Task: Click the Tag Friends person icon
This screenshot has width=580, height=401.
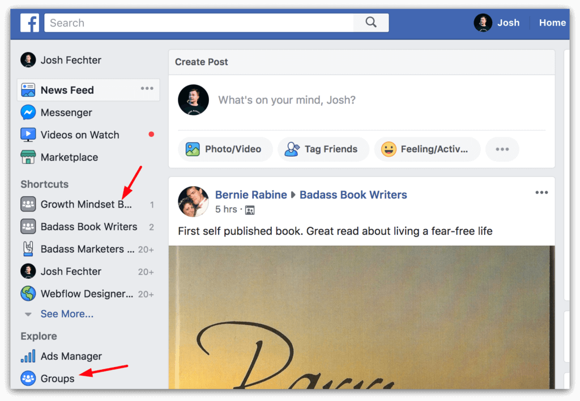Action: (292, 149)
